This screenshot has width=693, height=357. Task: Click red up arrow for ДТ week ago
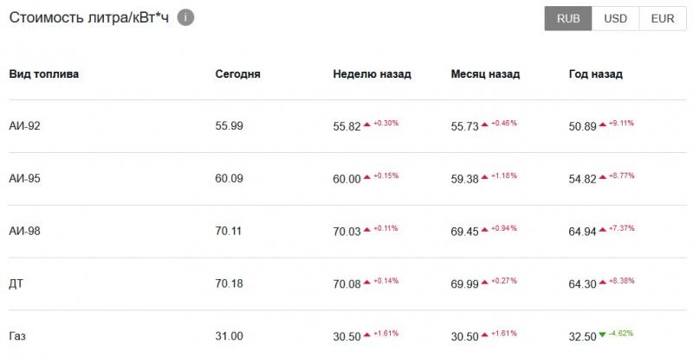pos(367,283)
